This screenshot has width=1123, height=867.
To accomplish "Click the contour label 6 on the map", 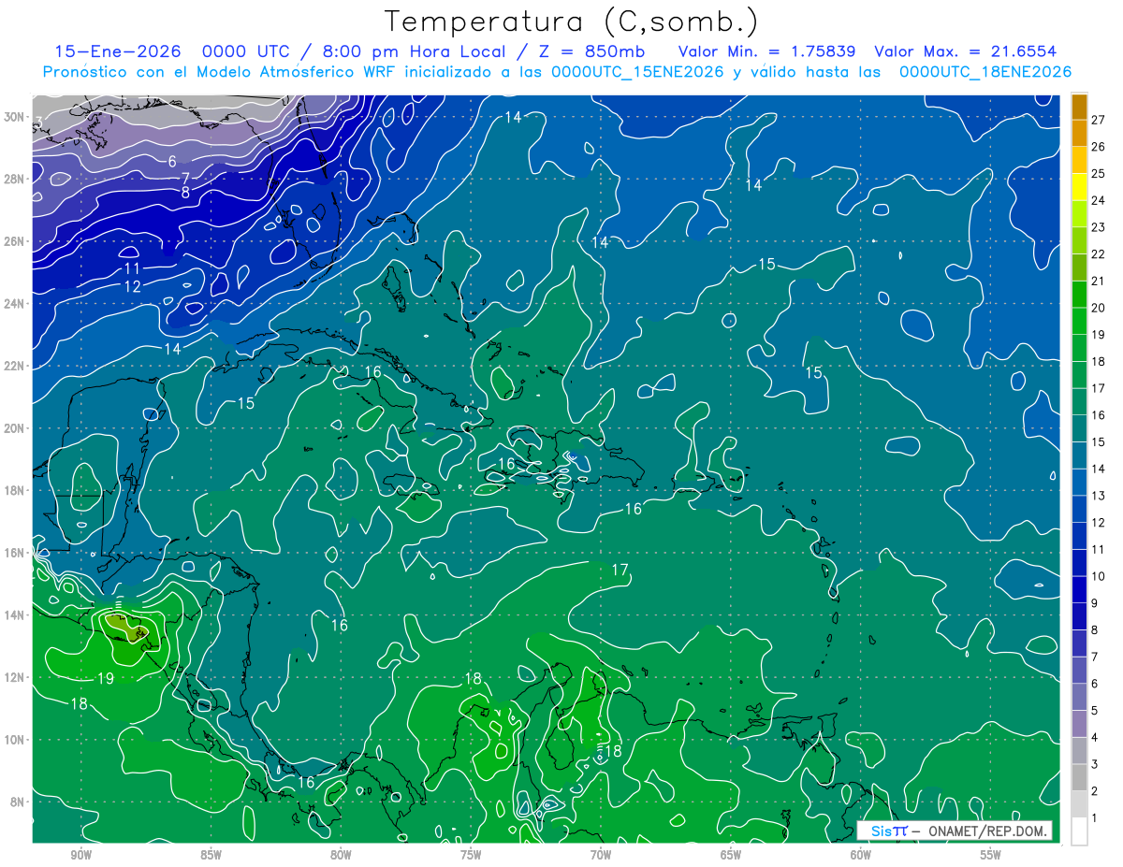I will [x=173, y=162].
